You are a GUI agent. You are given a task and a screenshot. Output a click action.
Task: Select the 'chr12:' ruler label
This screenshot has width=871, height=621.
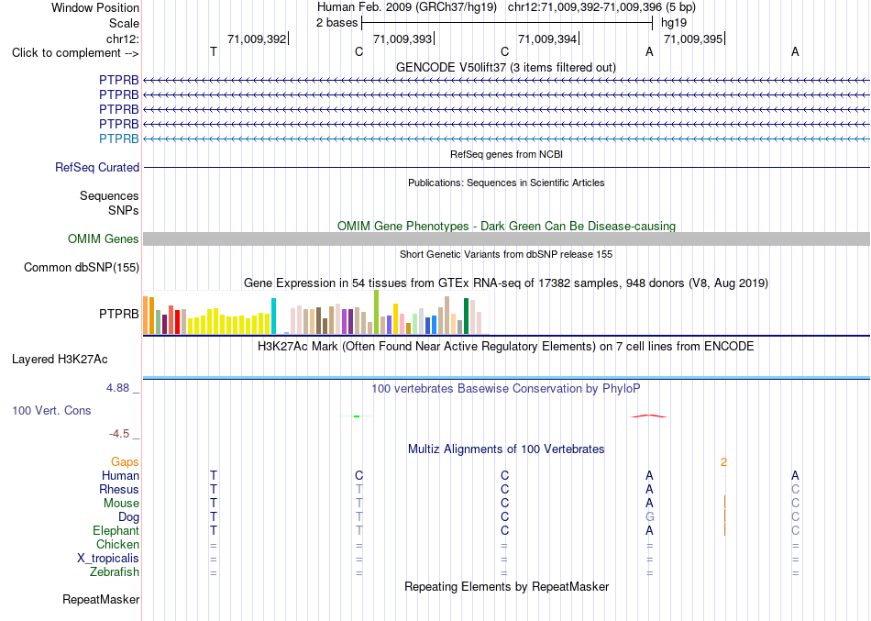122,39
